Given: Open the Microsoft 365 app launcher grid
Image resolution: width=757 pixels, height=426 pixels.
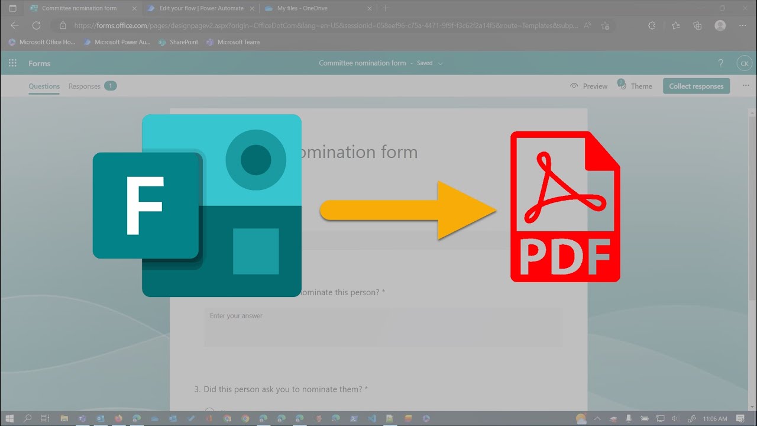Looking at the screenshot, I should point(12,63).
